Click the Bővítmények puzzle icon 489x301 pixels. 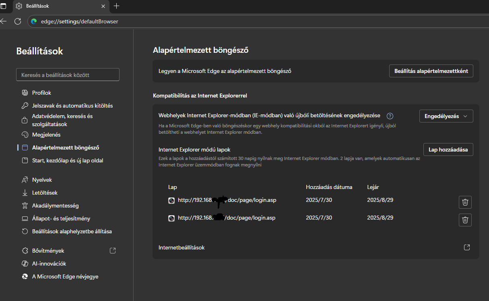point(25,251)
